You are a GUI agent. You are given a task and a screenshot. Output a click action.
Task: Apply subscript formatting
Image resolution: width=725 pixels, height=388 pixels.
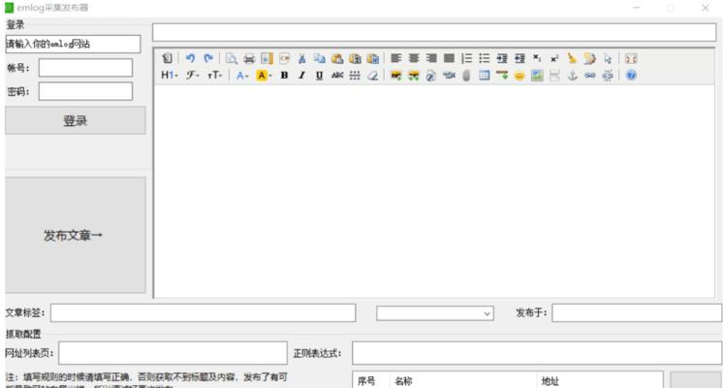[x=537, y=58]
